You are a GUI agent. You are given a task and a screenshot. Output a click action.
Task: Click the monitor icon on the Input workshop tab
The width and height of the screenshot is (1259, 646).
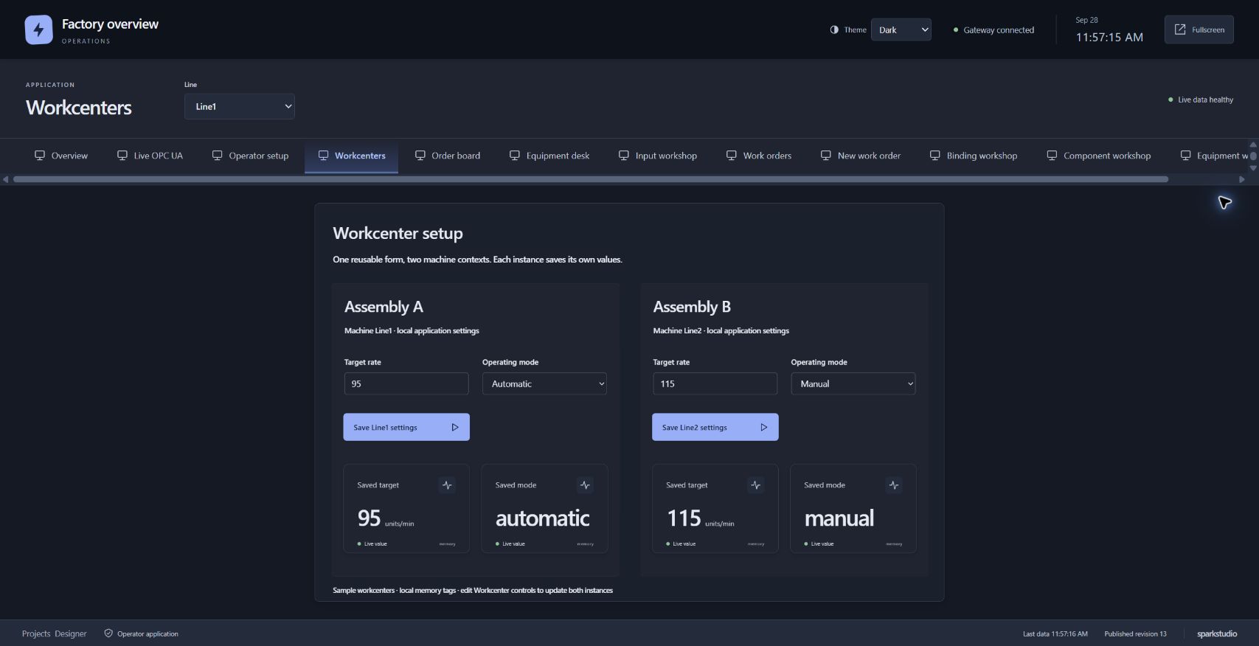(624, 156)
